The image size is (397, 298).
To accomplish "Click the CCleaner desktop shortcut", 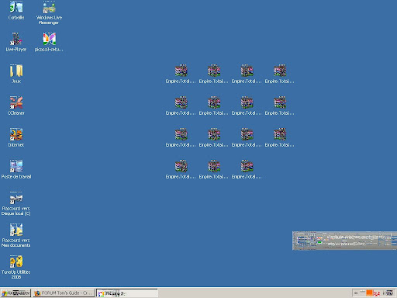I will pos(16,106).
